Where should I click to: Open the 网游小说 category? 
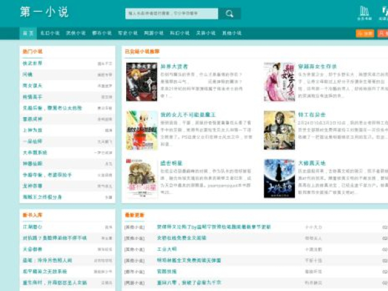[x=154, y=33]
